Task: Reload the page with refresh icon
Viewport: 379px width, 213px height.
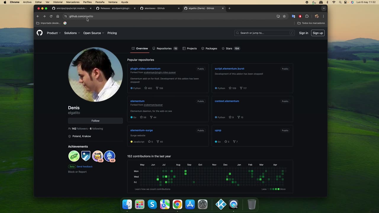Action: 51,16
